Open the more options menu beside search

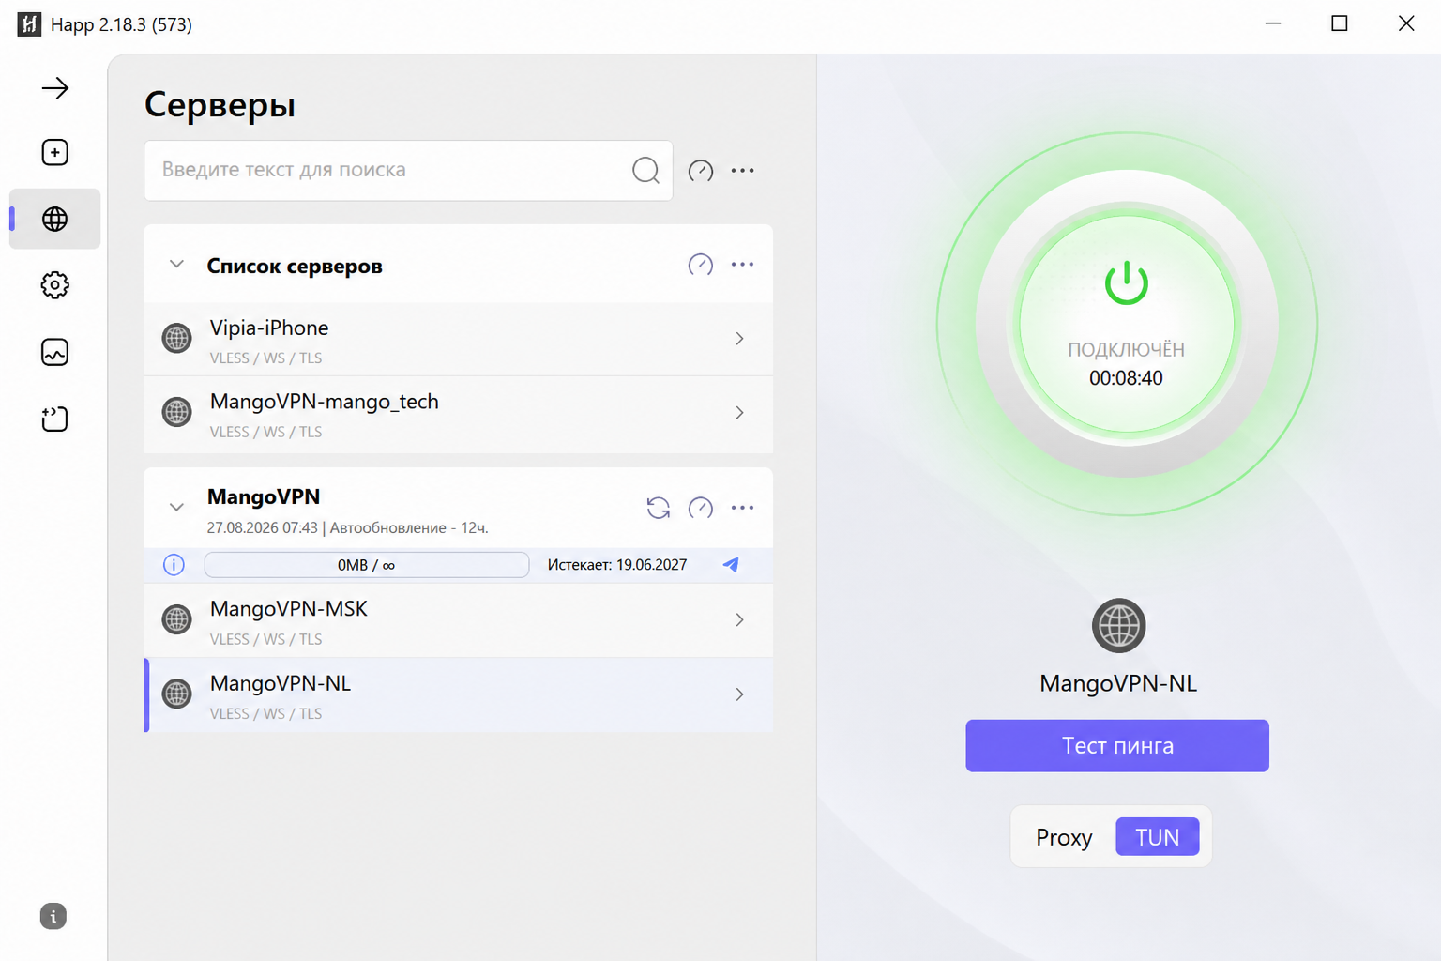tap(742, 171)
